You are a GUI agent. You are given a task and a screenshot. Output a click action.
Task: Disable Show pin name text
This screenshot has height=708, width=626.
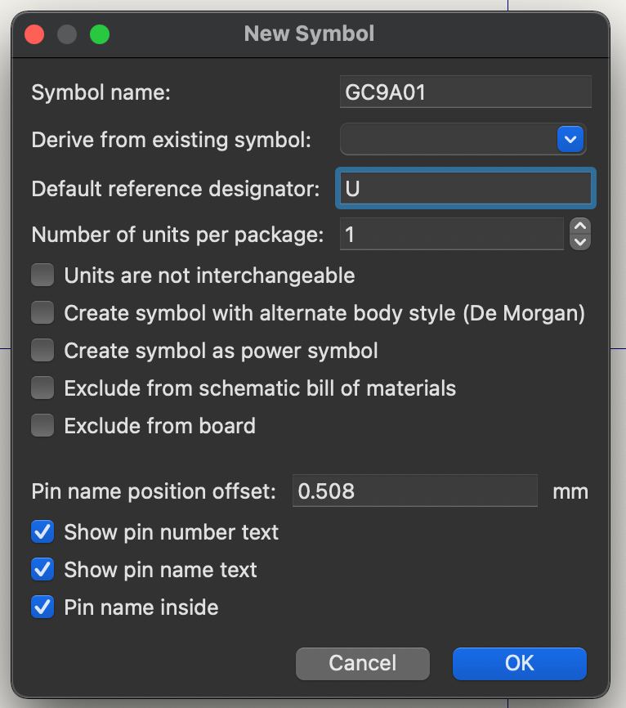42,570
